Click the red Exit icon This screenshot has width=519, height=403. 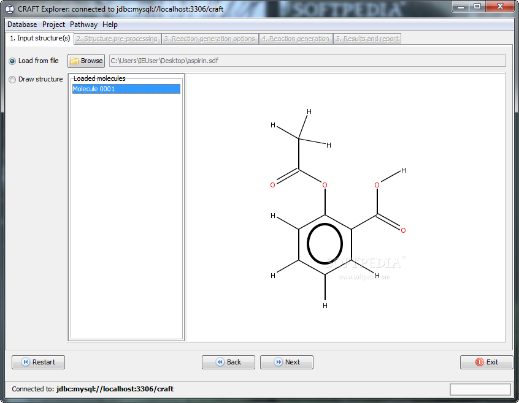[x=479, y=362]
